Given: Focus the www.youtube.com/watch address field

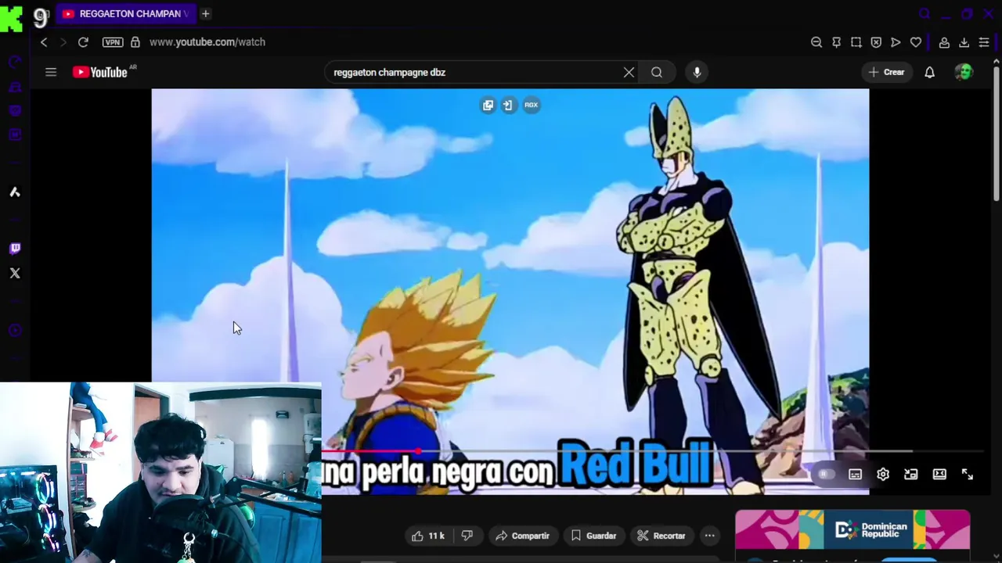Looking at the screenshot, I should click(x=207, y=42).
